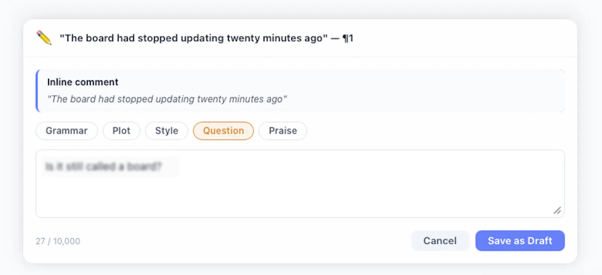This screenshot has height=275, width=602.
Task: Deselect the highlighted Question chip
Action: point(223,131)
